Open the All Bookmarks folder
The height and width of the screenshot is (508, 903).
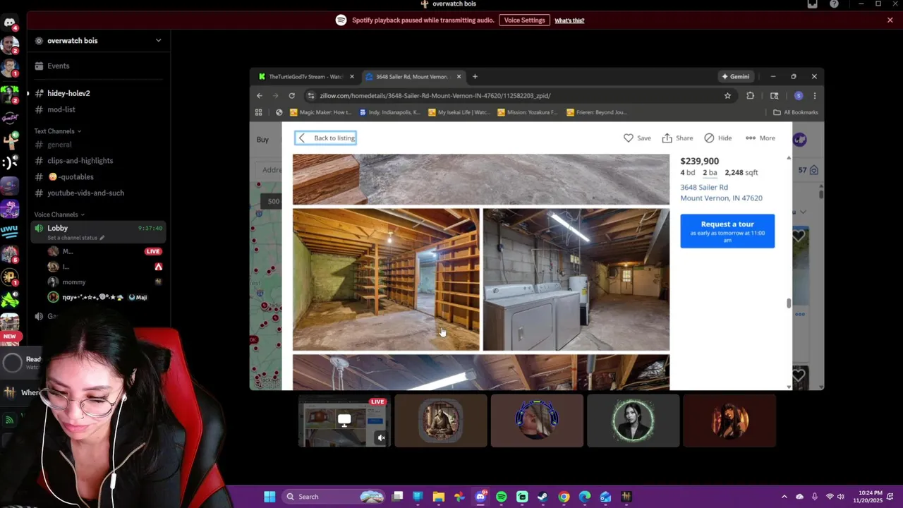796,112
